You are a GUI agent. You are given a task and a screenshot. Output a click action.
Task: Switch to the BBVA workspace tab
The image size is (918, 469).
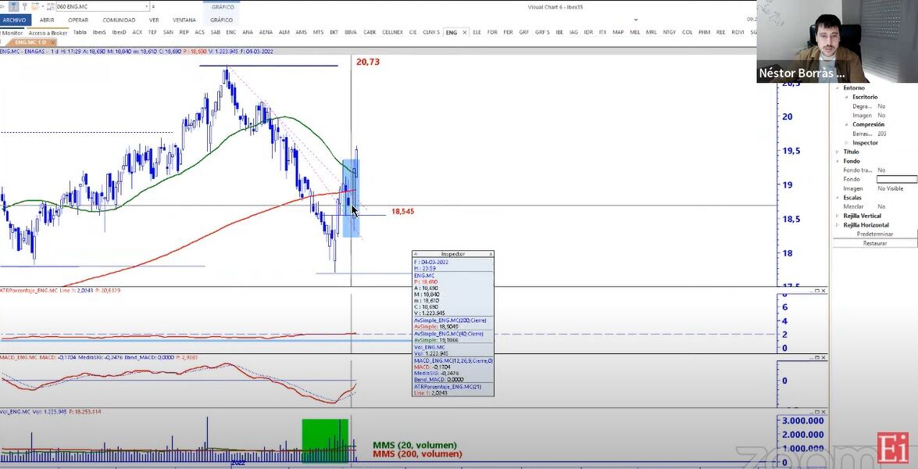351,32
